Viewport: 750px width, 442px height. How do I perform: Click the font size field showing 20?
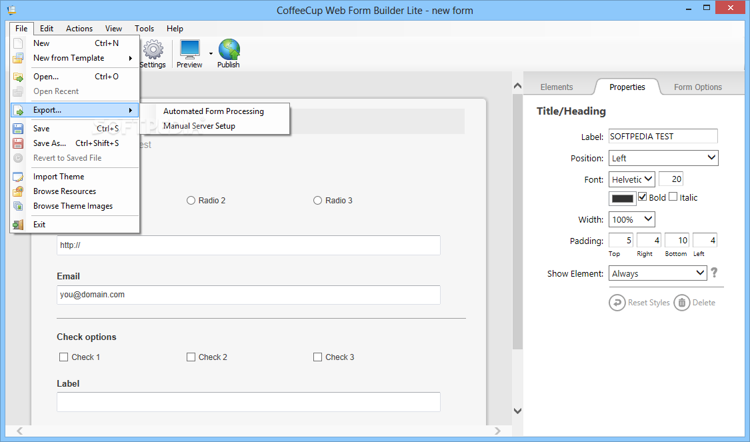click(671, 179)
